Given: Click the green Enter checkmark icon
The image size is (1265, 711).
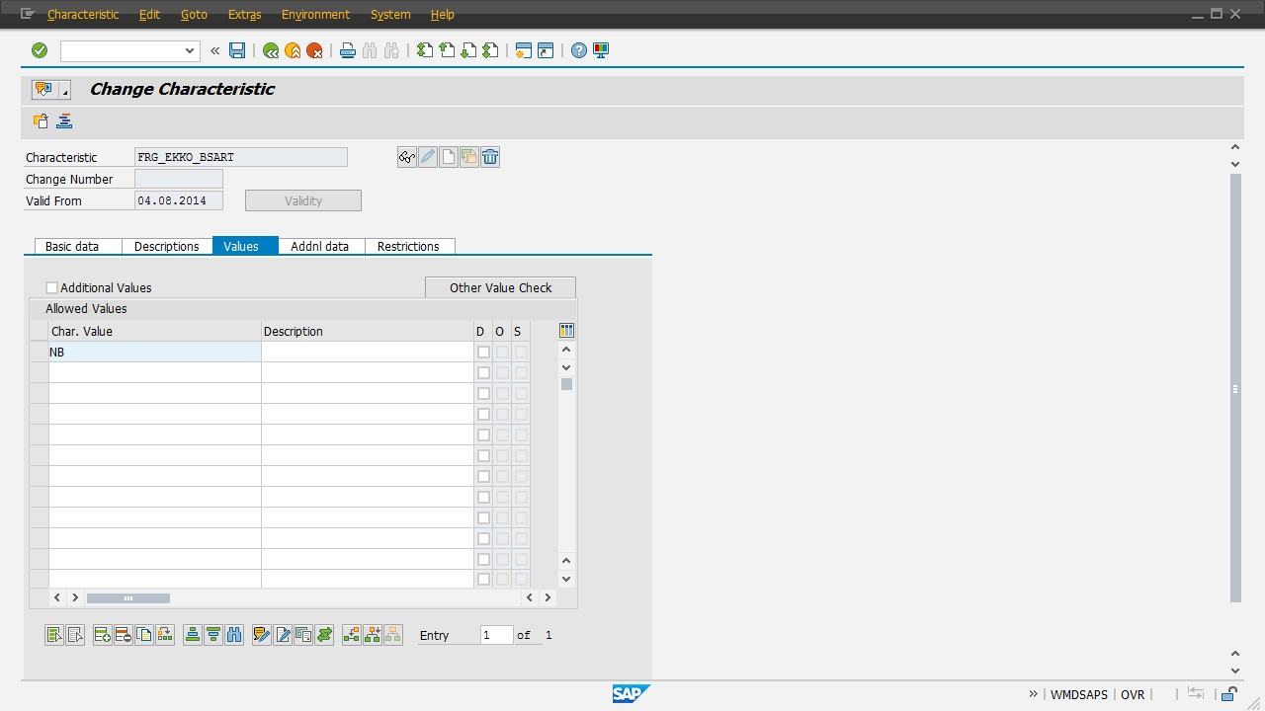Looking at the screenshot, I should pyautogui.click(x=40, y=50).
